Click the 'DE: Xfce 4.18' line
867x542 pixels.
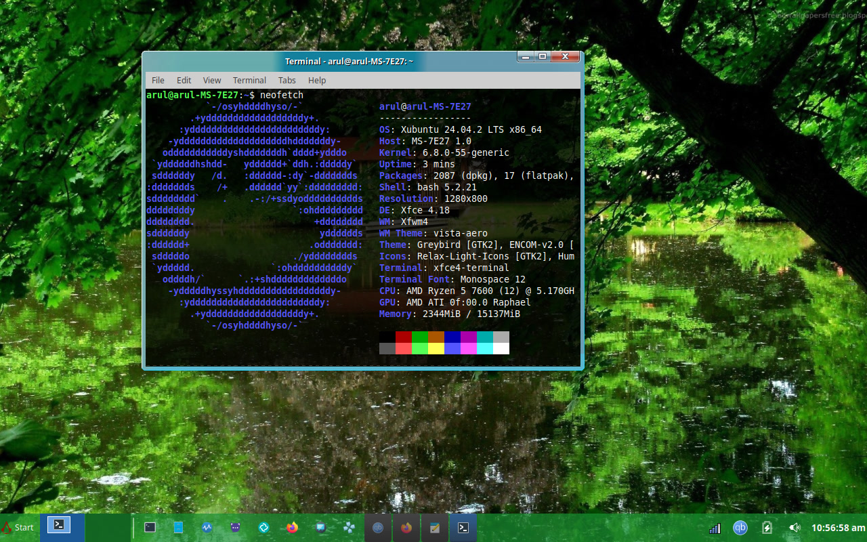point(415,210)
